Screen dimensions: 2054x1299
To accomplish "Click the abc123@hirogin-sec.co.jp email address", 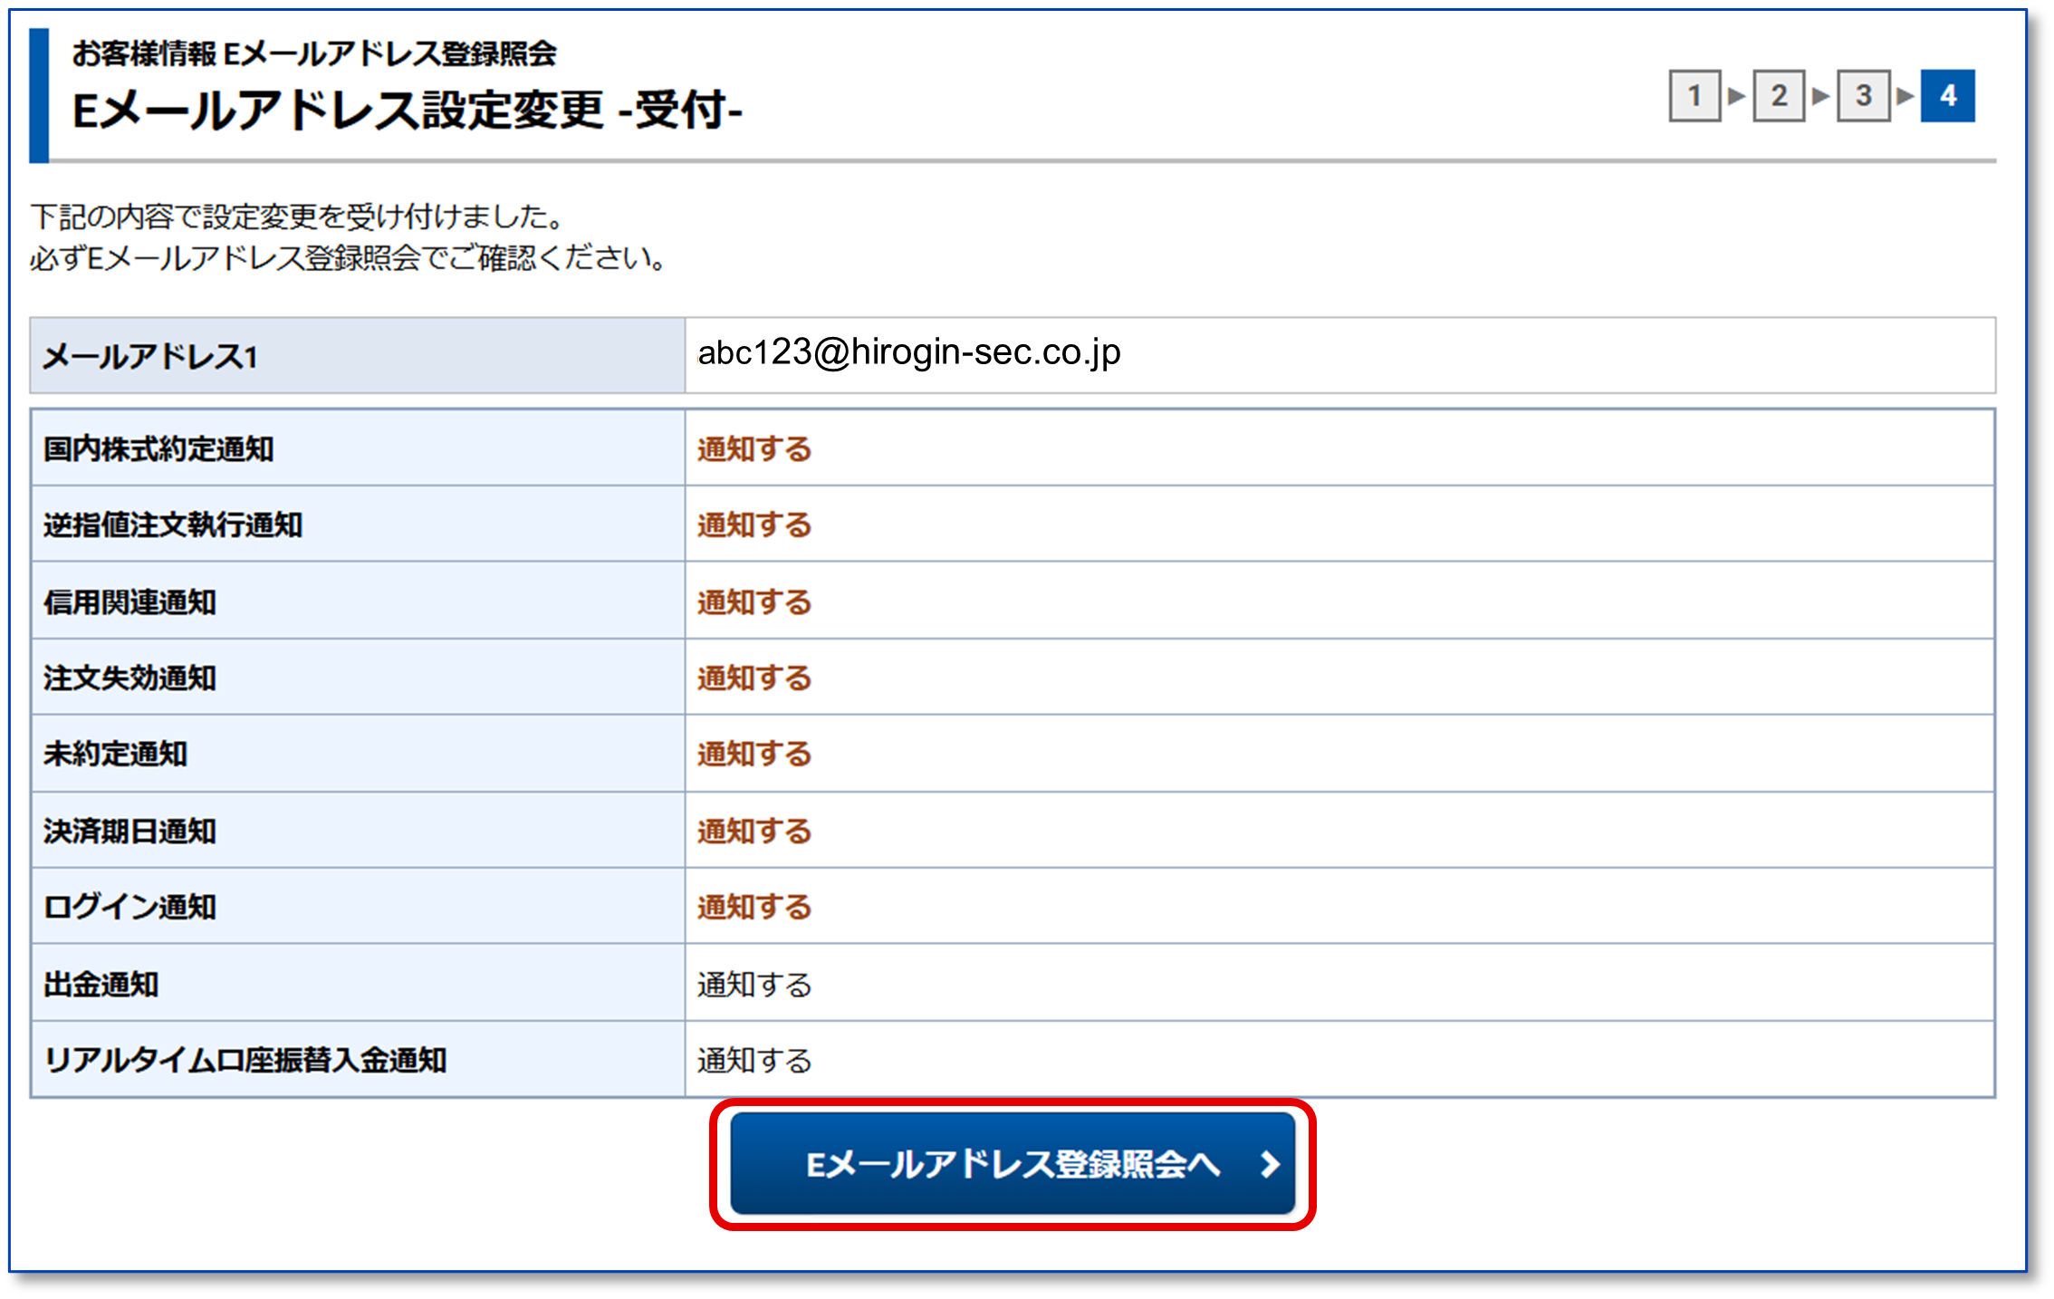I will pos(908,352).
